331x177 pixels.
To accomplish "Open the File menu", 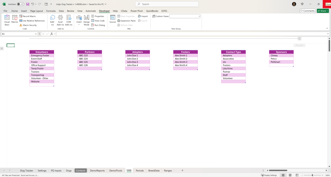I will (5, 11).
